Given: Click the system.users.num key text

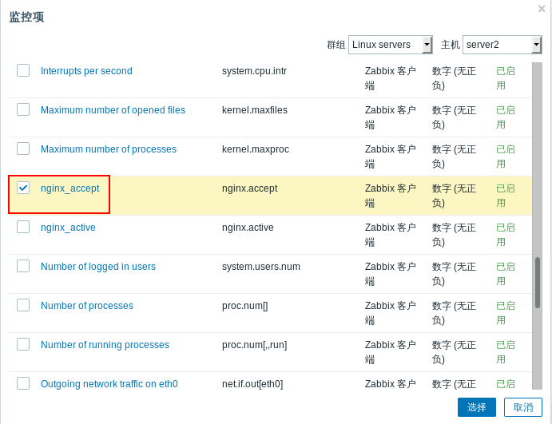Looking at the screenshot, I should 261,267.
